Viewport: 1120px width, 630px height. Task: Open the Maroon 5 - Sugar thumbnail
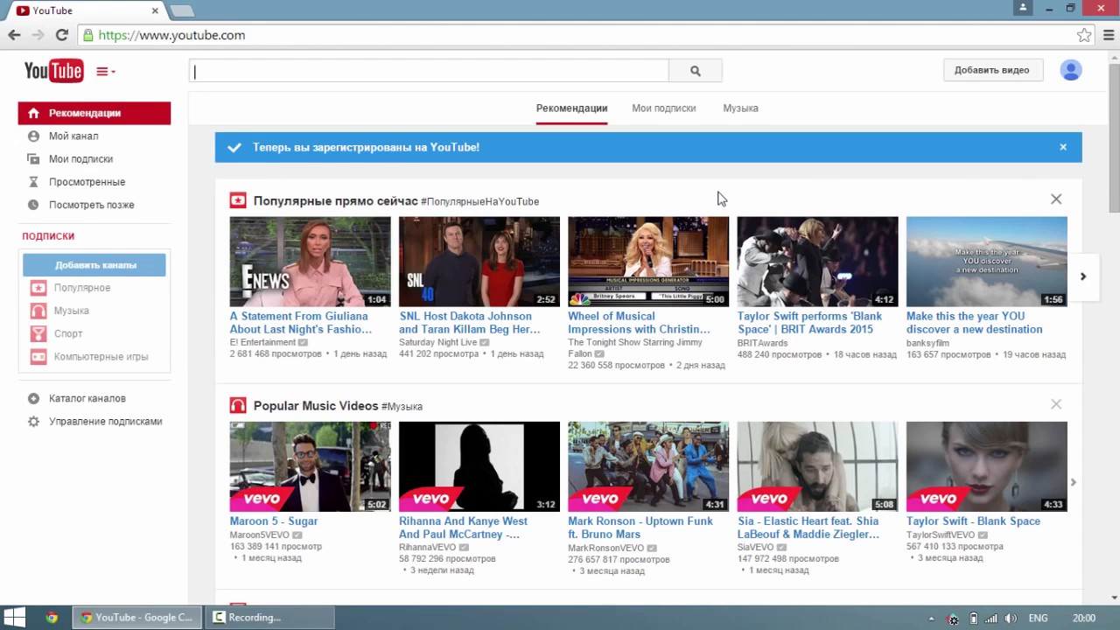(x=310, y=466)
